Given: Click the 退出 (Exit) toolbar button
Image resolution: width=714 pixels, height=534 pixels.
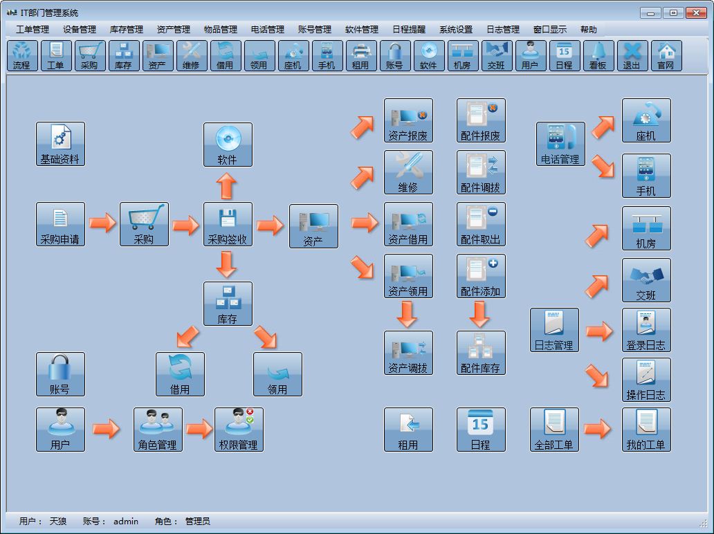Looking at the screenshot, I should point(632,55).
